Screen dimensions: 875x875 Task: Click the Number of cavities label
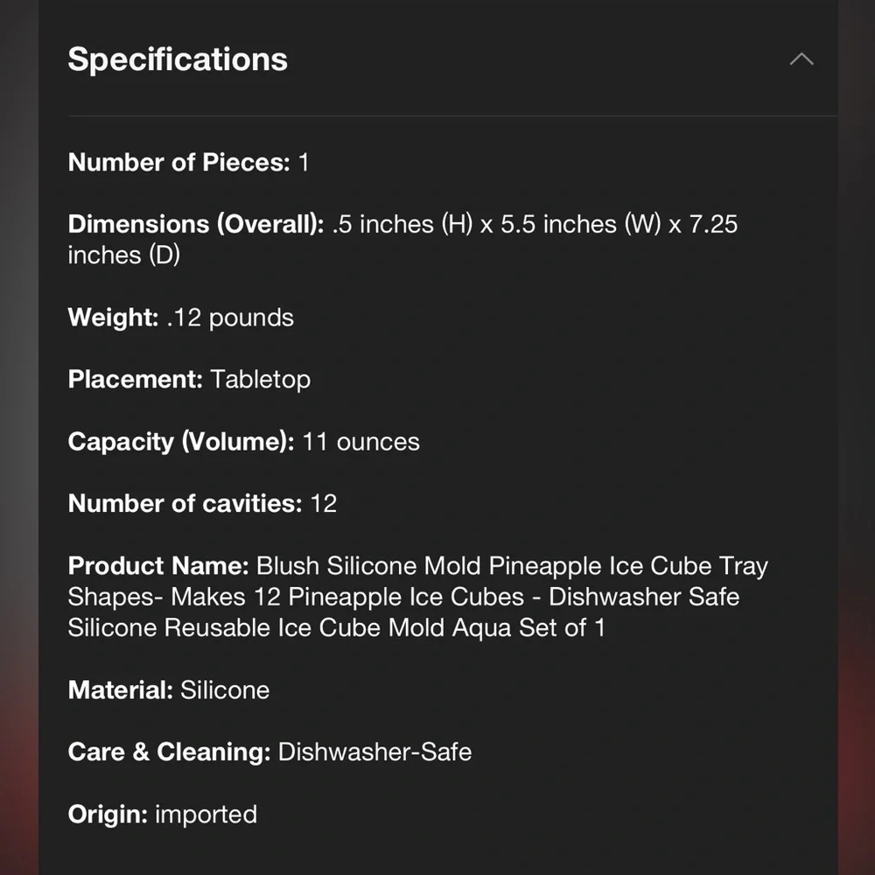185,503
